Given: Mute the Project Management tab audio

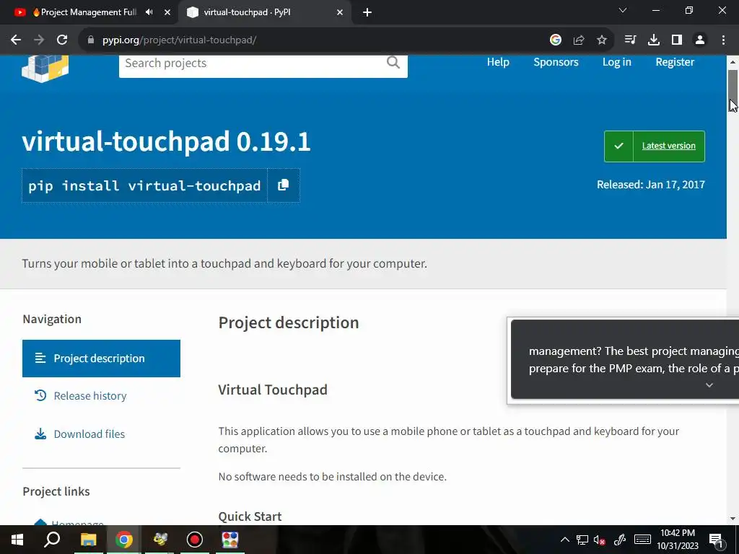Looking at the screenshot, I should 149,12.
